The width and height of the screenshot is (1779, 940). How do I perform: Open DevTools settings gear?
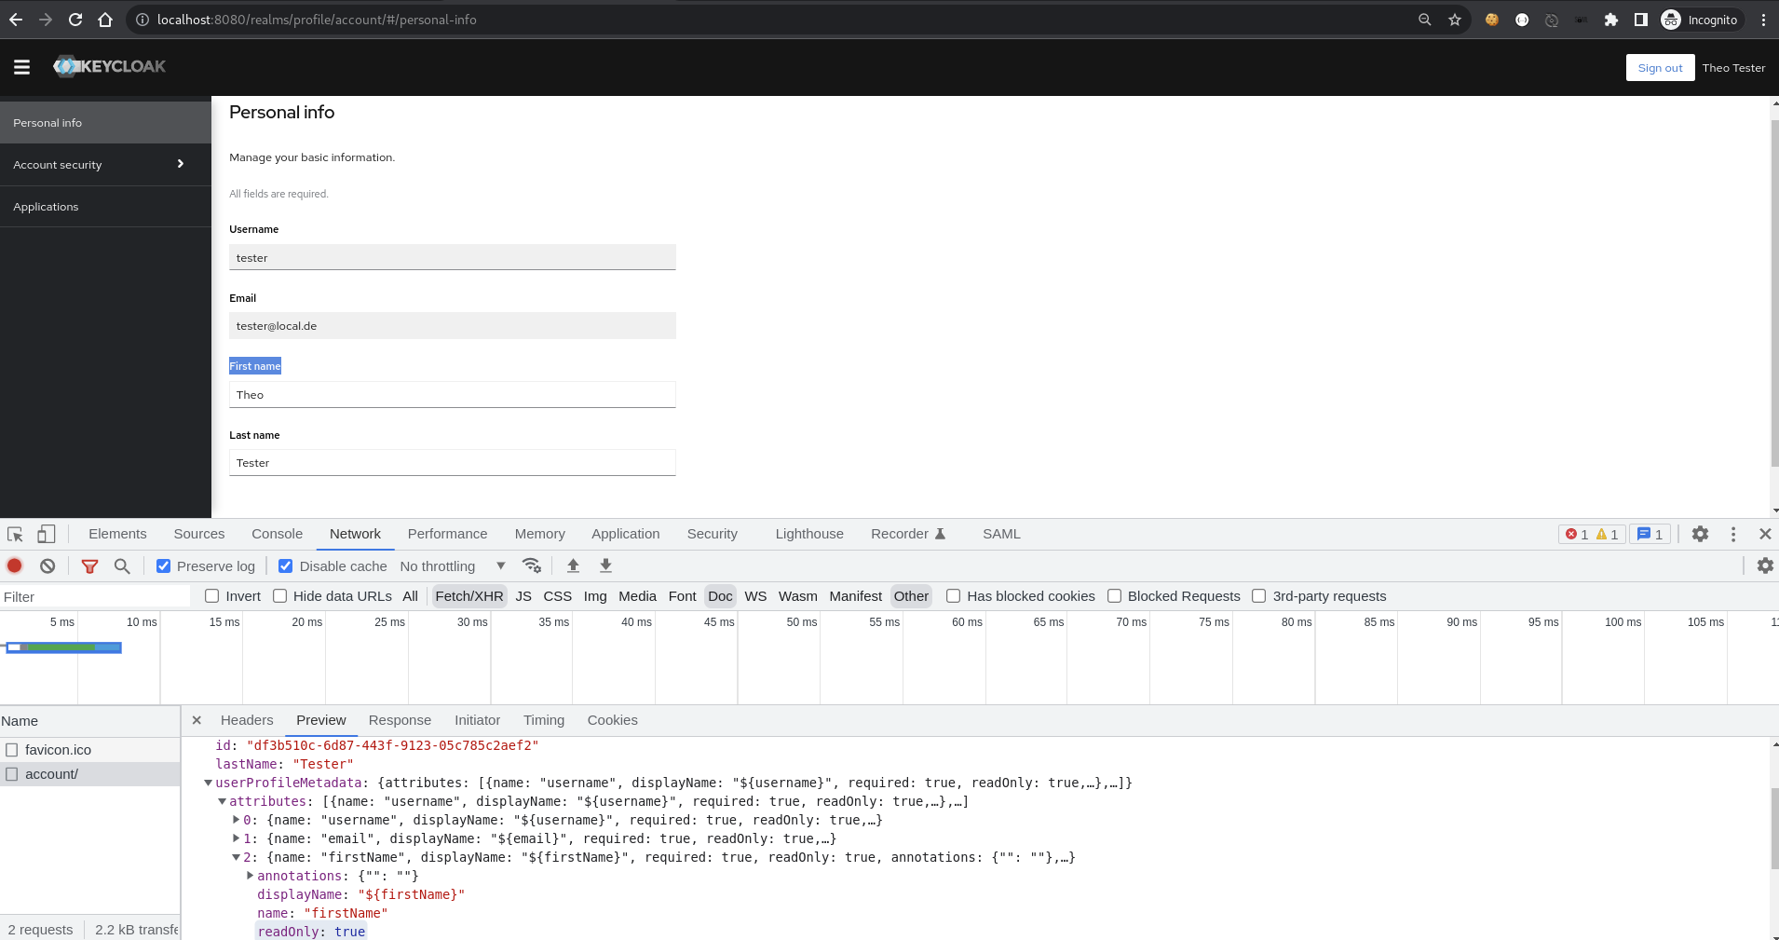pyautogui.click(x=1700, y=533)
